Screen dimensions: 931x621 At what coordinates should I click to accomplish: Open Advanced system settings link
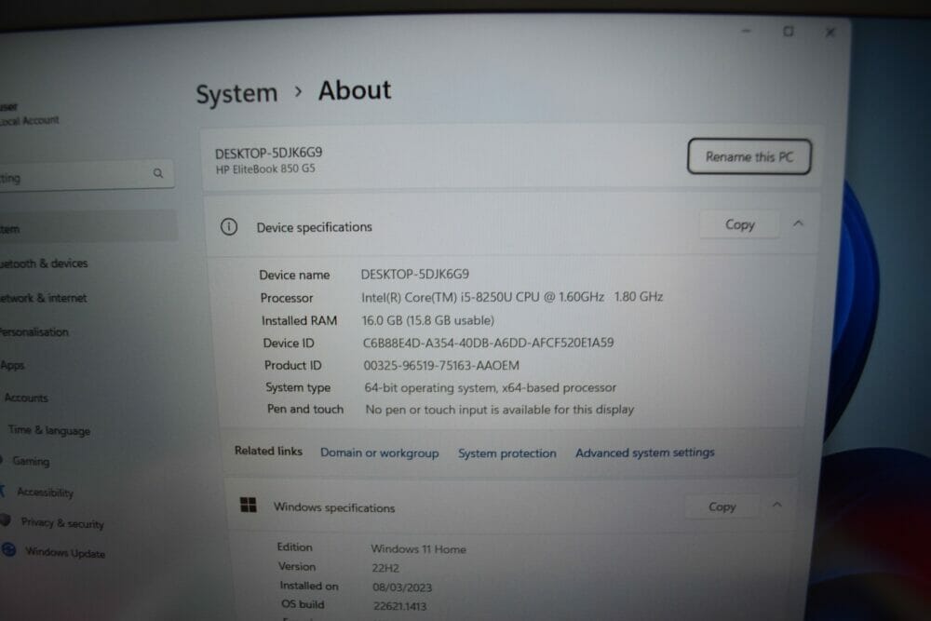[x=645, y=452]
